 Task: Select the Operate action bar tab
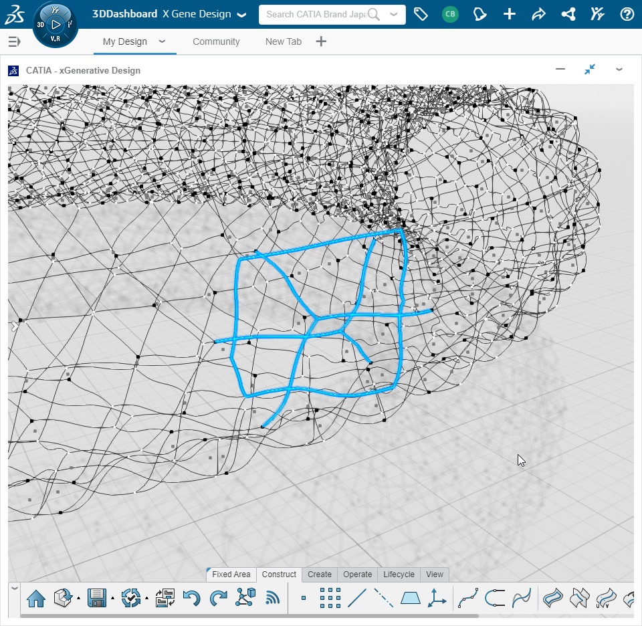coord(357,575)
